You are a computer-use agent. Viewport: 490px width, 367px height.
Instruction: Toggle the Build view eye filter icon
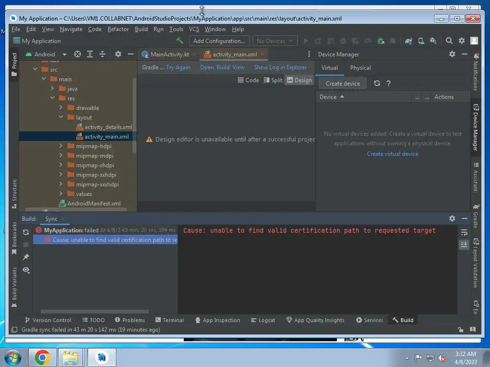point(26,270)
